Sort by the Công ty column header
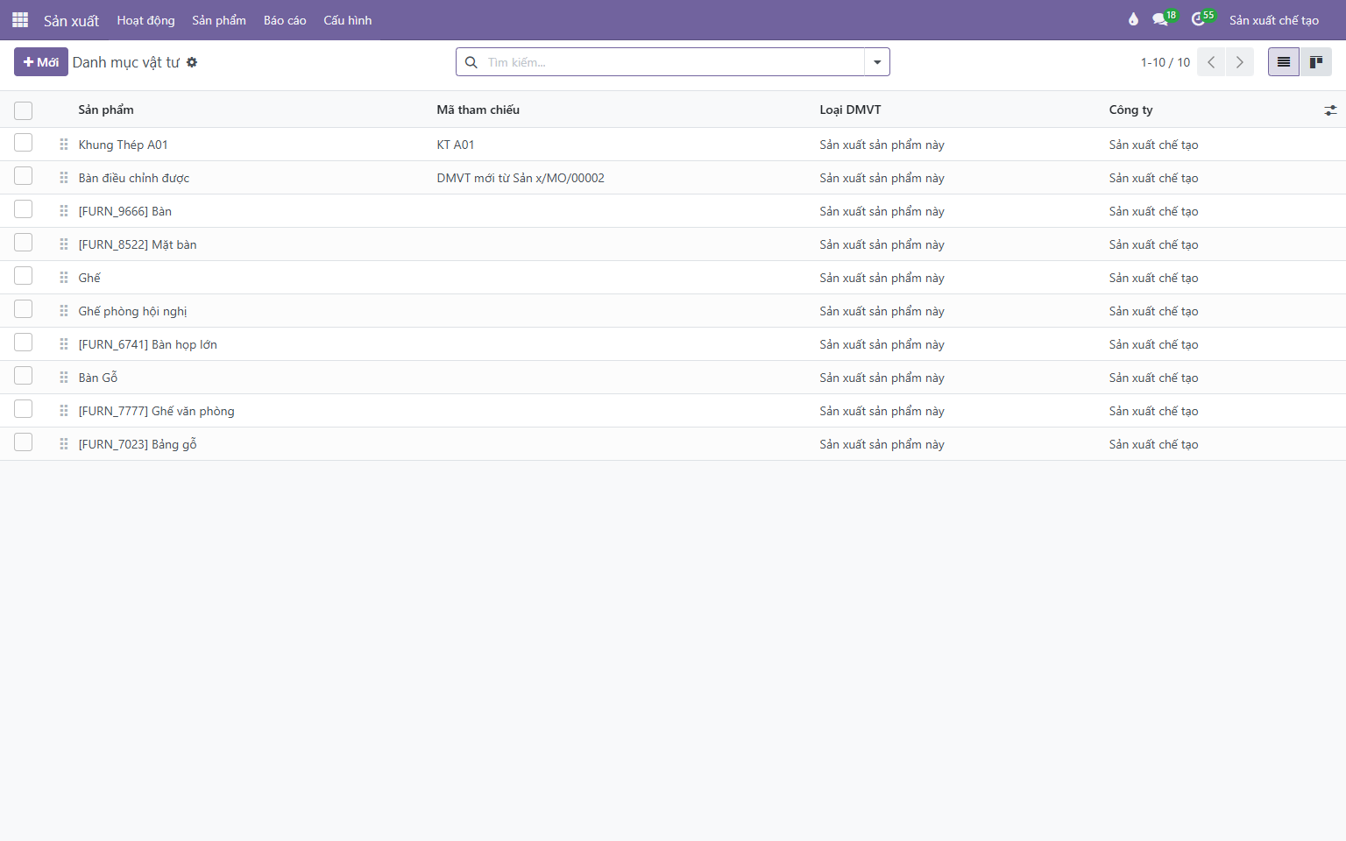Viewport: 1346px width, 841px height. (x=1131, y=110)
